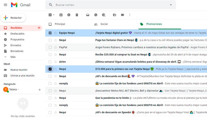Image resolution: width=207 pixels, height=118 pixels.
Task: Mark selected emails as read
Action: pos(88,15)
